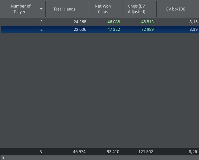Viewport: 199px width, 160px height.
Task: Click the 8,15 EV bb/100 cell
Action: 193,22
